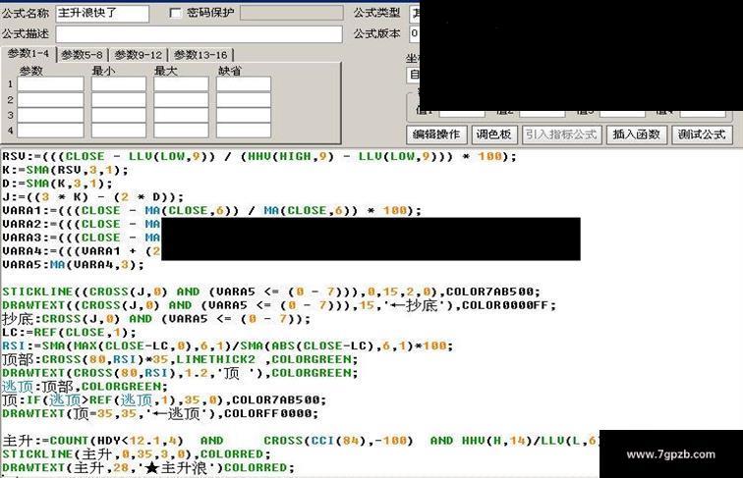This screenshot has height=478, width=743.
Task: Click the code line starting with 顶:IF(逃顶
Action: pos(164,400)
